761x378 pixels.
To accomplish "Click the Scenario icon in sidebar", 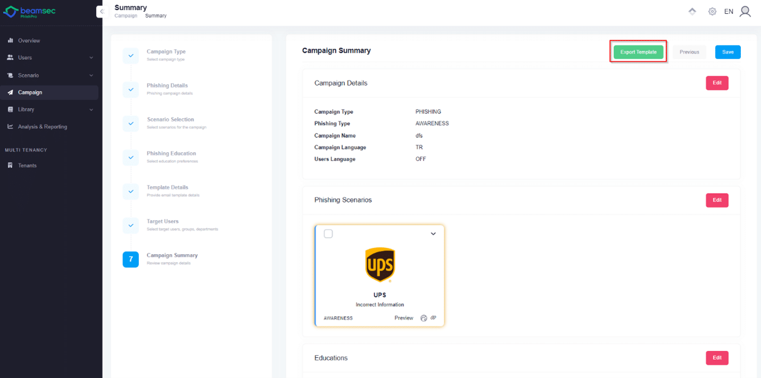I will click(10, 75).
